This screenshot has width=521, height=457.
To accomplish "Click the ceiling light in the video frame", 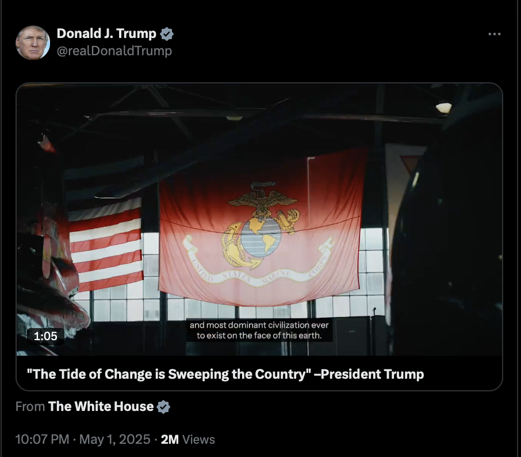I will pos(444,108).
